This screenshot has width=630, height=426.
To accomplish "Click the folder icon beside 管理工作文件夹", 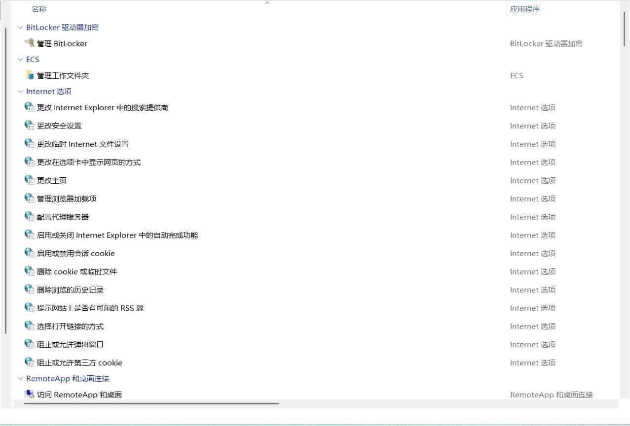I will (x=29, y=75).
